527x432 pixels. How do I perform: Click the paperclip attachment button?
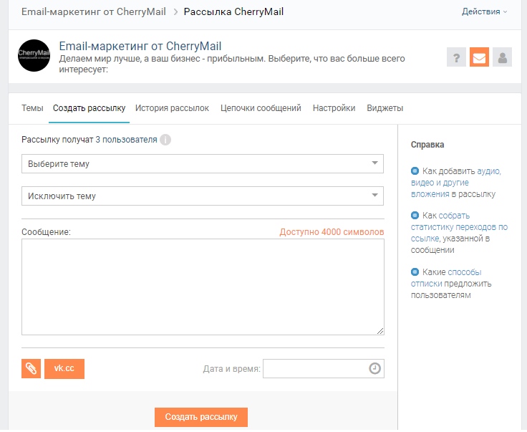click(x=31, y=369)
